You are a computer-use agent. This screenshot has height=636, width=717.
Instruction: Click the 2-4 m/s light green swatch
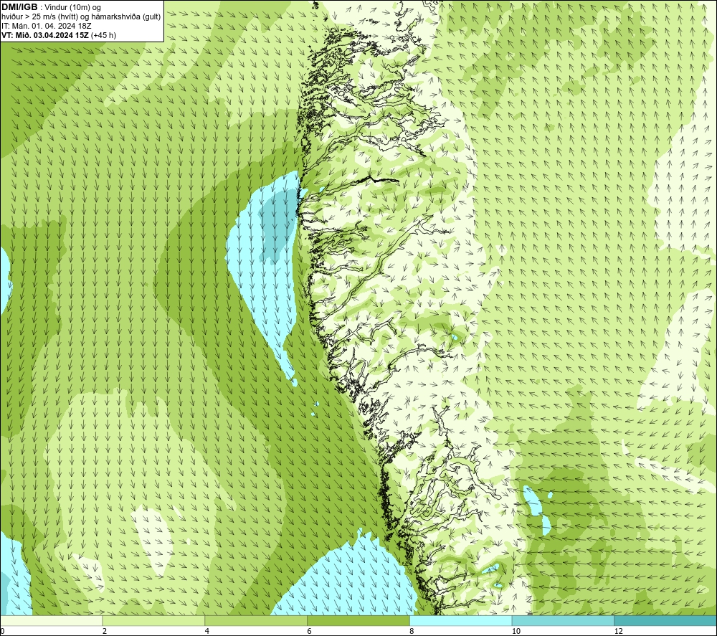pyautogui.click(x=153, y=620)
